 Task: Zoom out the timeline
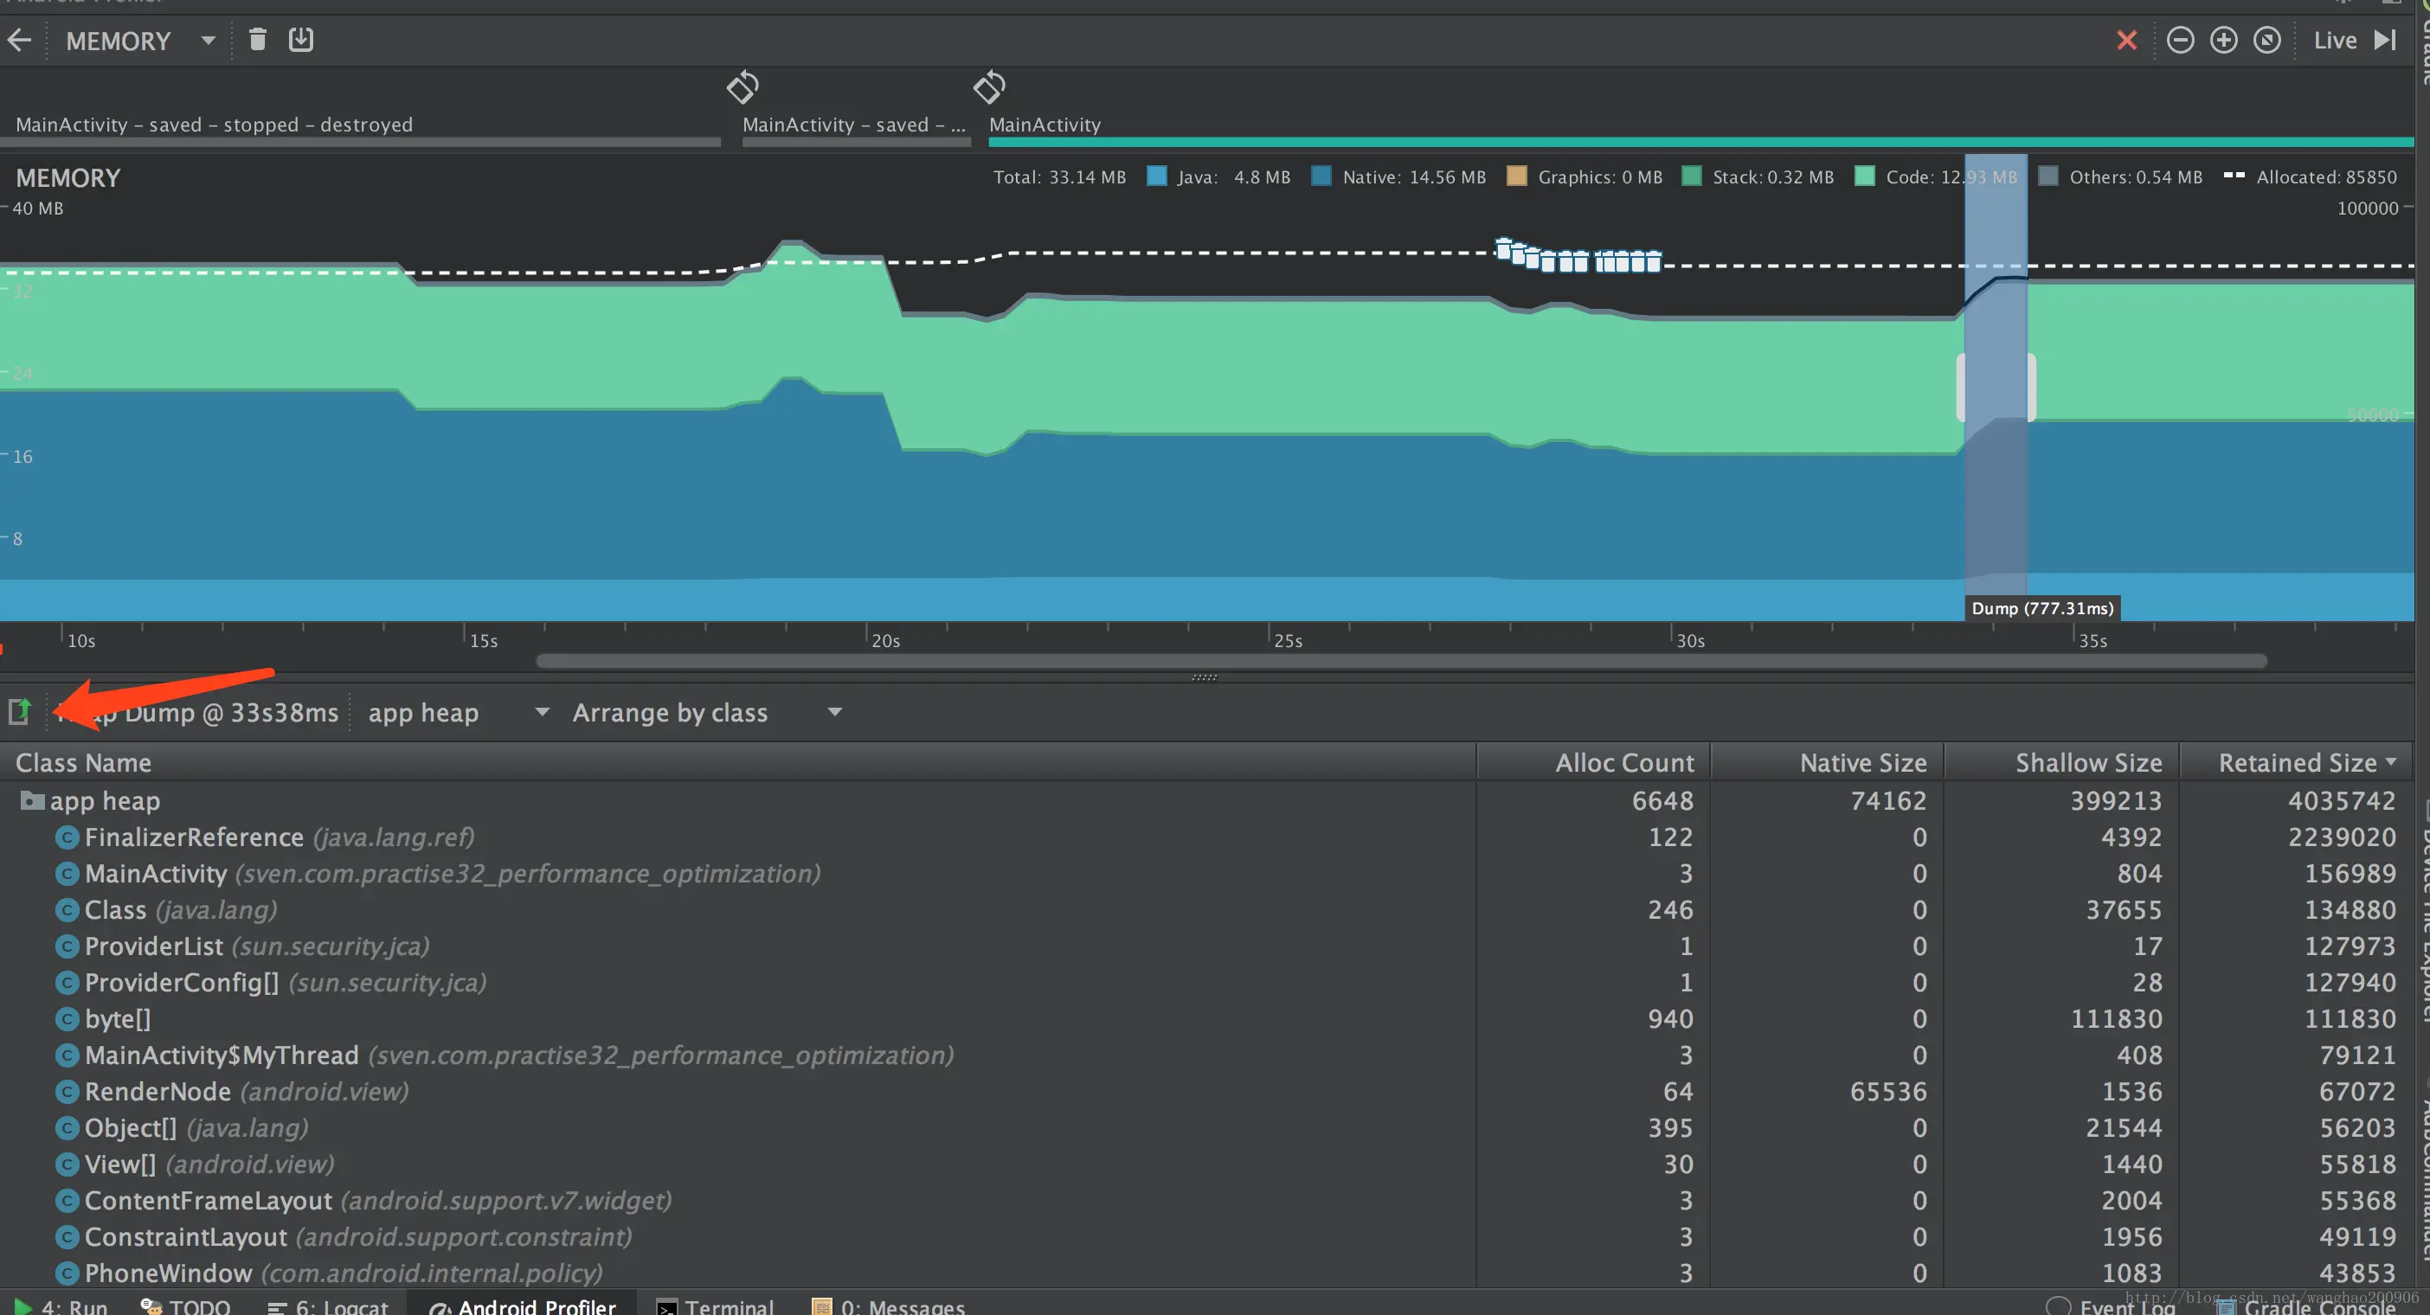[2180, 40]
